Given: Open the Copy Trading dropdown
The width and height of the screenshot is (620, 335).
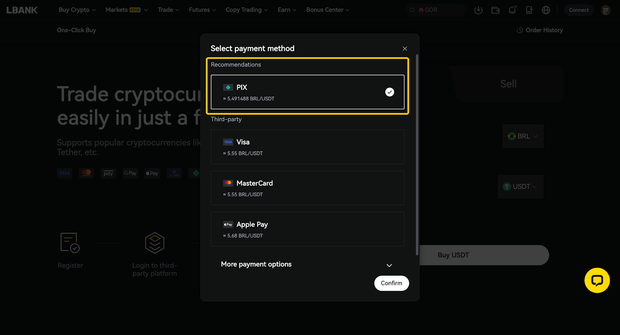Looking at the screenshot, I should (x=247, y=10).
